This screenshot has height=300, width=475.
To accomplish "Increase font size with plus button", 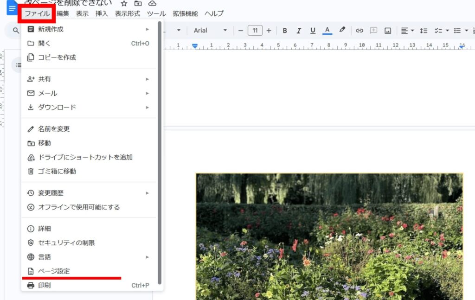I will 269,31.
